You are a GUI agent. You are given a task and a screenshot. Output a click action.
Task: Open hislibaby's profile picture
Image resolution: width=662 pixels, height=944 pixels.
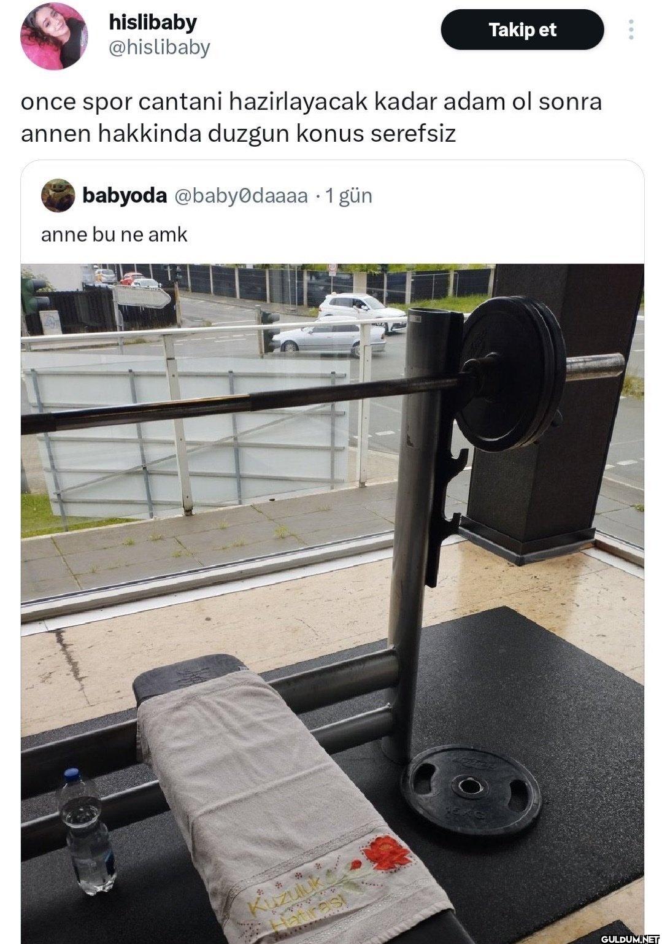54,36
